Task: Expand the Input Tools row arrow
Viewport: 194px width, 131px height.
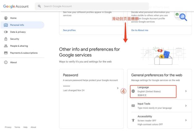Action: click(x=186, y=106)
